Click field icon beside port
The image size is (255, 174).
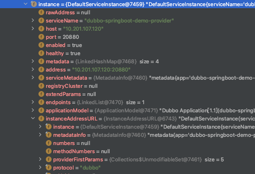click(41, 37)
